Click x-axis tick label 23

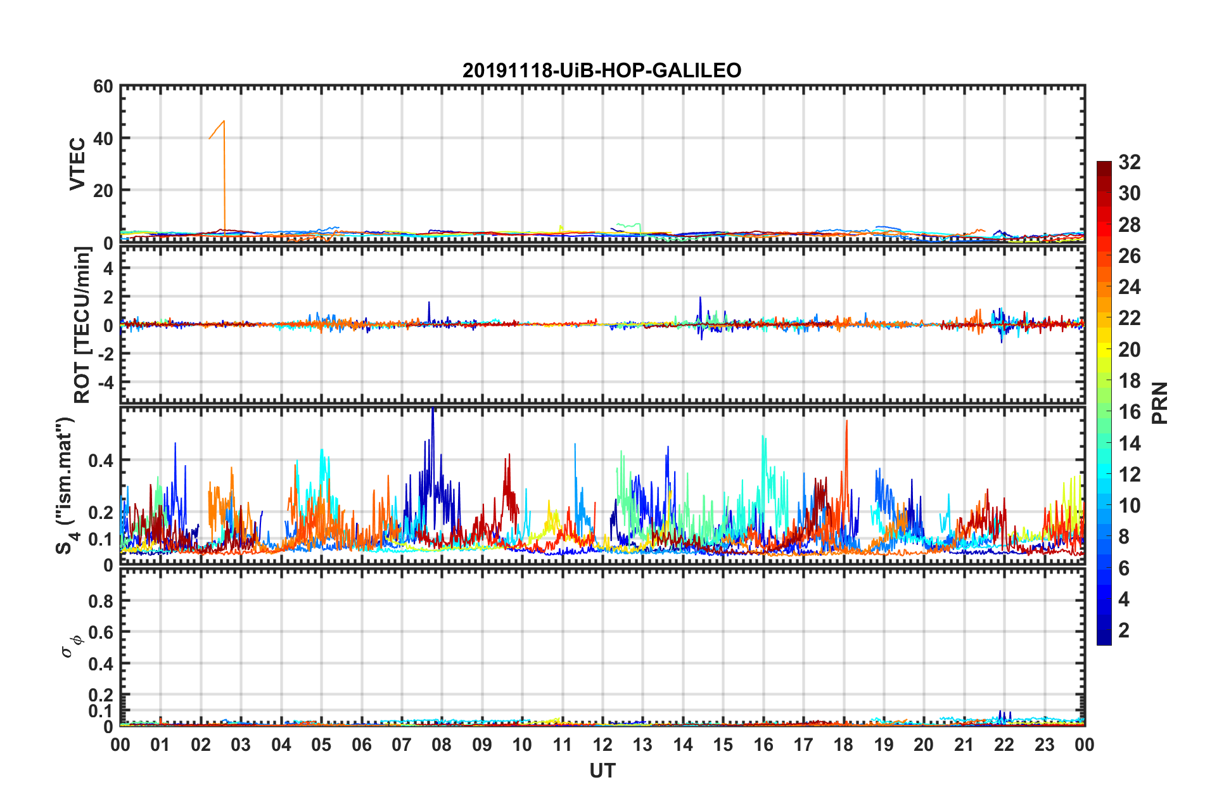(1044, 745)
